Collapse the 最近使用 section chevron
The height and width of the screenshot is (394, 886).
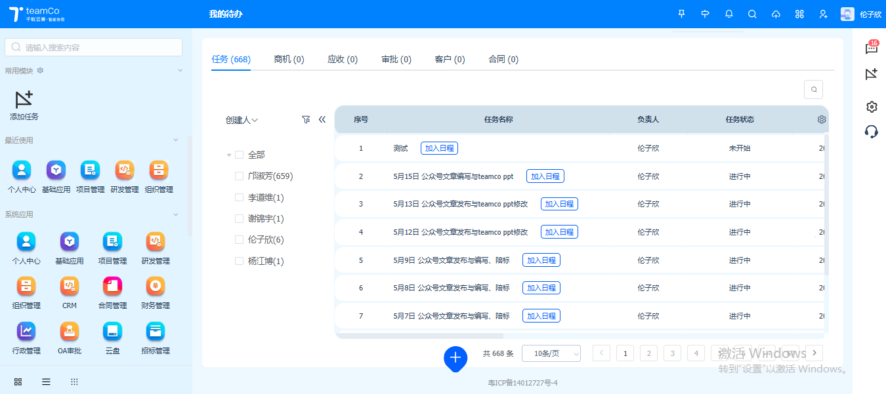click(175, 140)
